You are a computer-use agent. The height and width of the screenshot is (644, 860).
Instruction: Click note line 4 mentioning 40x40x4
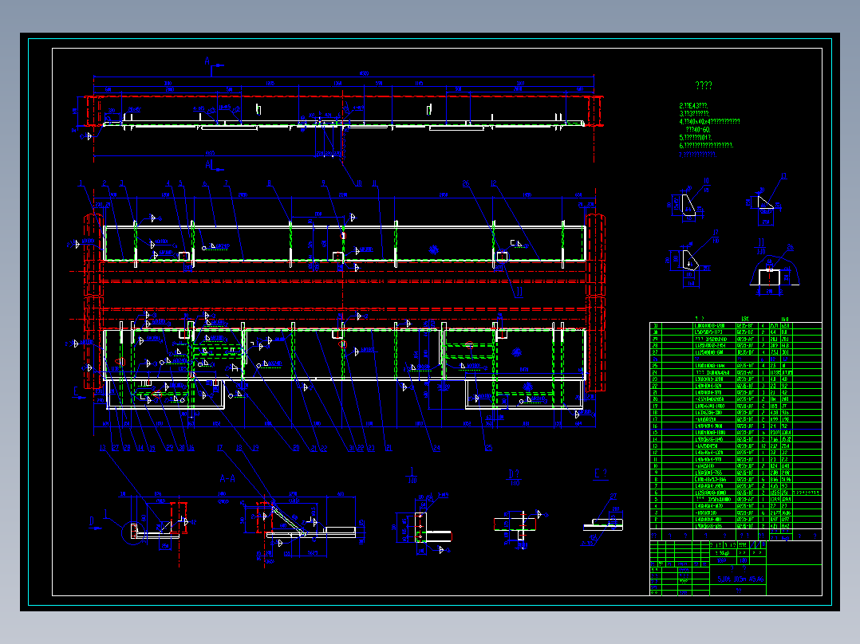click(709, 121)
